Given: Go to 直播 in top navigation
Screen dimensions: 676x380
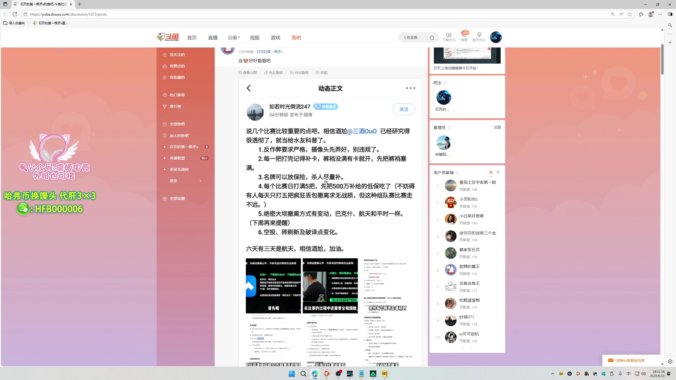Looking at the screenshot, I should pos(213,38).
